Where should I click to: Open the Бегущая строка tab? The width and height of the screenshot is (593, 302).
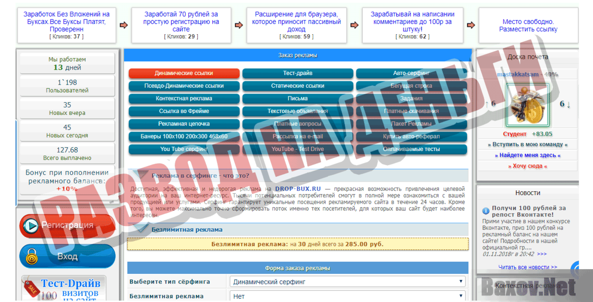click(411, 86)
